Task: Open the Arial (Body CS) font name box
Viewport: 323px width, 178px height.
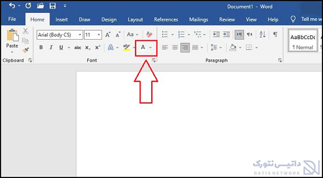Action: coord(60,34)
